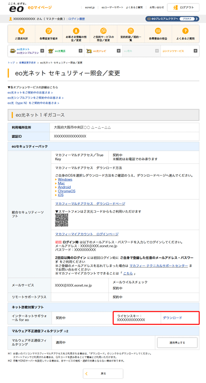Click the eo光電話 mascot icon

(x=51, y=51)
